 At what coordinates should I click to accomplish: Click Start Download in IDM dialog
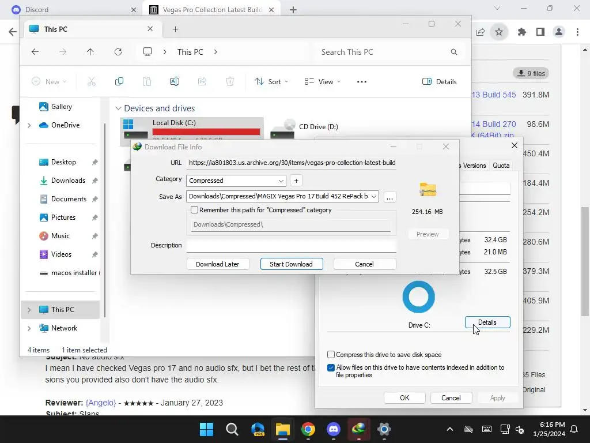[291, 264]
